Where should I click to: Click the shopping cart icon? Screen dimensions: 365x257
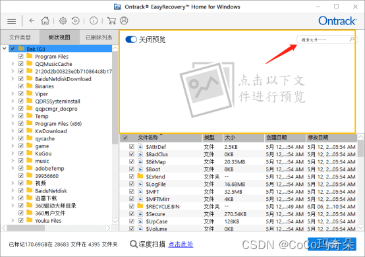[x=111, y=20]
